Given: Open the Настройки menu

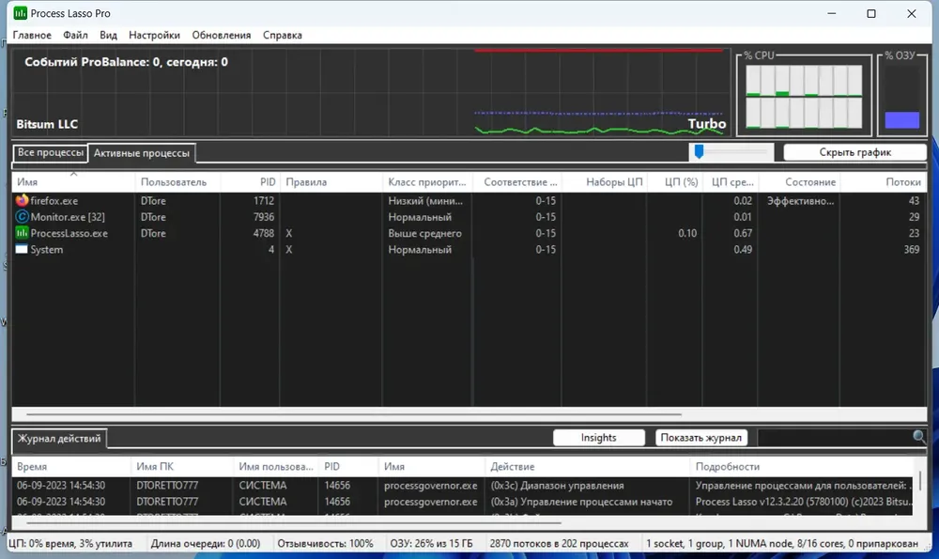Looking at the screenshot, I should [x=154, y=35].
